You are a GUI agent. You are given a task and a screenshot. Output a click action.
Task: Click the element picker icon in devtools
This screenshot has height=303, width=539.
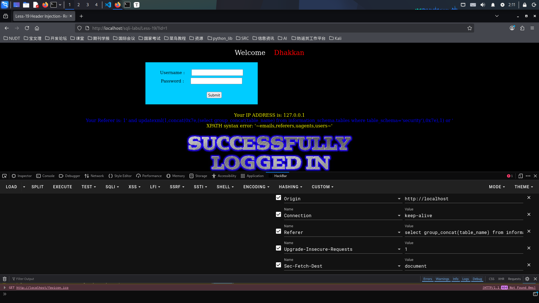[x=4, y=176]
